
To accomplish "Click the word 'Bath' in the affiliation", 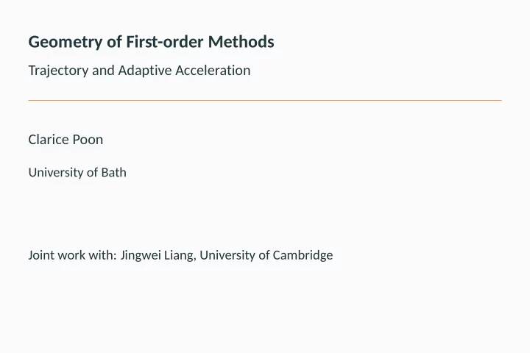I will click(x=114, y=173).
